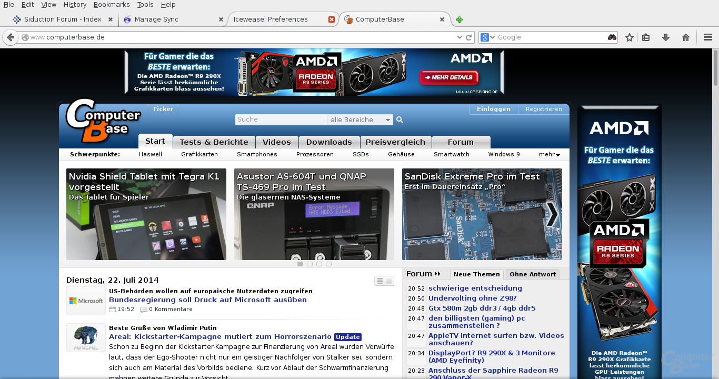
Task: Go to the browser home icon
Action: 685,37
